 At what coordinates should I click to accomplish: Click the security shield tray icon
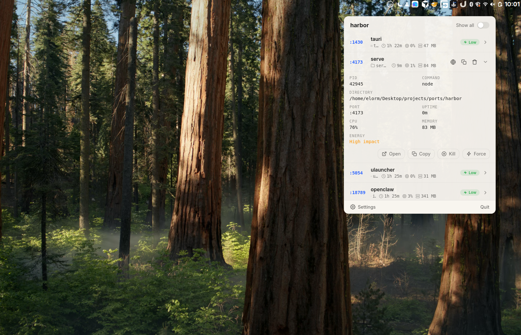[478, 4]
